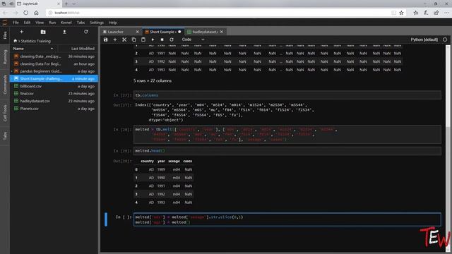Viewport: 452px width, 254px height.
Task: Click into the active melted slice code cell
Action: 287,219
